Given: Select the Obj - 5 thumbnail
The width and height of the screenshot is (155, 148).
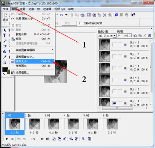Looking at the screenshot, I should 104,56.
